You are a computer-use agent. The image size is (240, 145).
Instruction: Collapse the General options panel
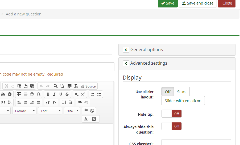click(126, 50)
